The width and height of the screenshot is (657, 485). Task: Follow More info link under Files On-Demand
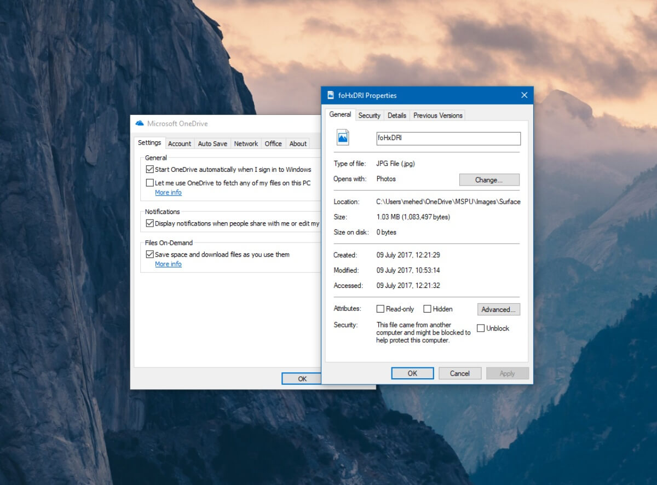pyautogui.click(x=168, y=264)
